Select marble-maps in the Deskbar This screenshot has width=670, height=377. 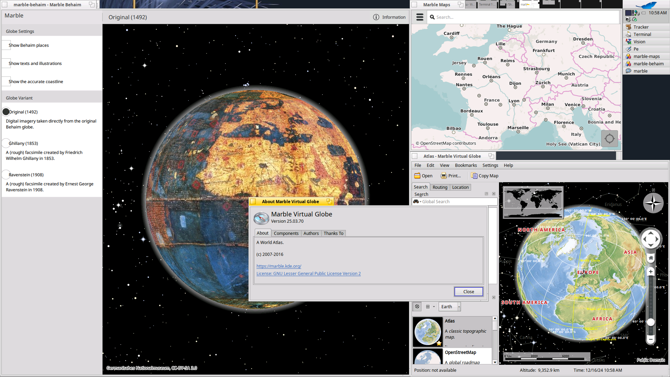(646, 56)
